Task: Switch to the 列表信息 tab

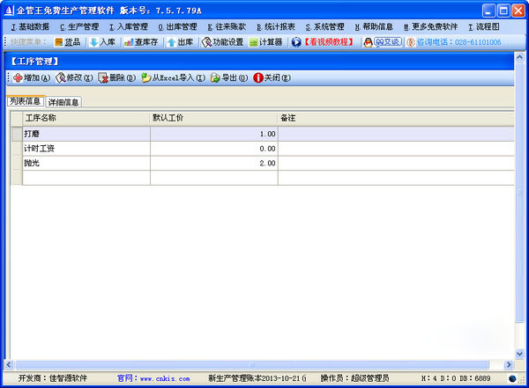Action: click(26, 101)
